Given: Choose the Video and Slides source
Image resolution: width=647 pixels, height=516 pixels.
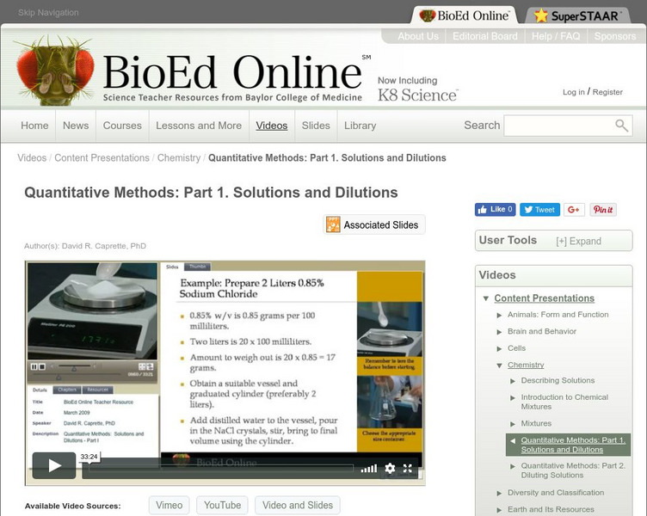Looking at the screenshot, I should 298,506.
